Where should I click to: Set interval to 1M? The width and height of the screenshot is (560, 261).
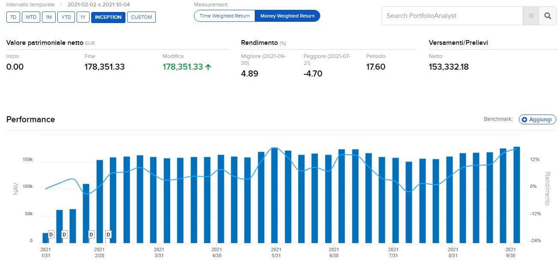tap(48, 17)
